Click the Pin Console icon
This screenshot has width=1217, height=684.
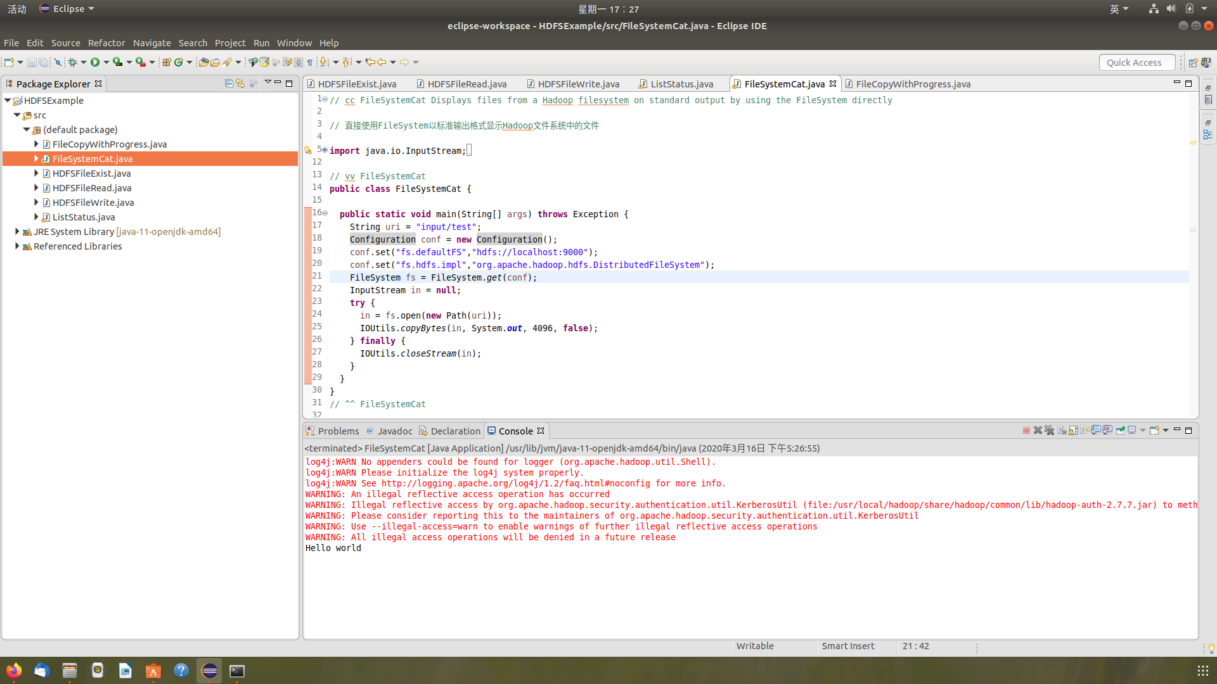point(1120,431)
